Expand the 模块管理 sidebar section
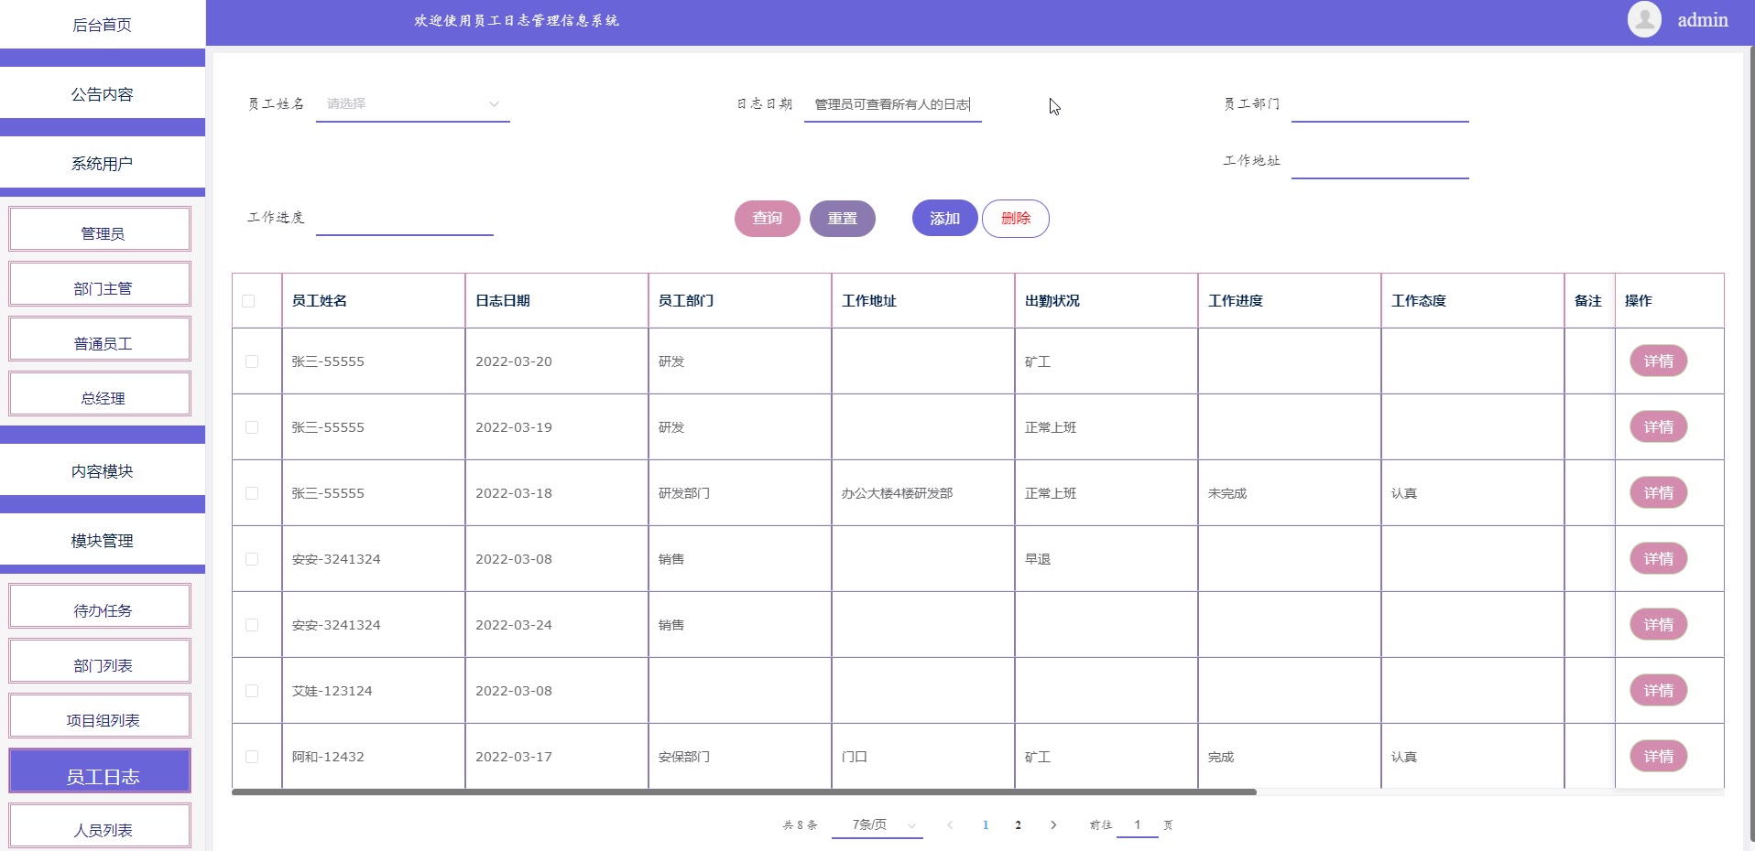1755x851 pixels. click(x=103, y=541)
